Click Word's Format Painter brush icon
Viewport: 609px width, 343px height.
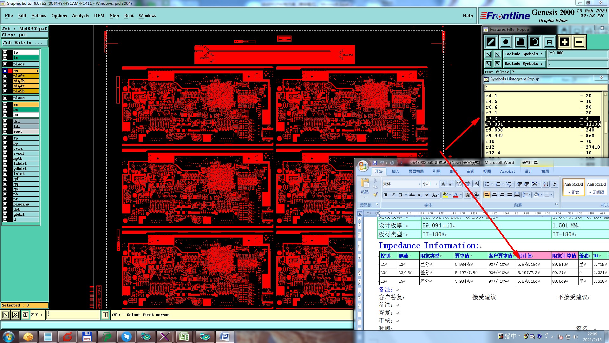coord(375,194)
